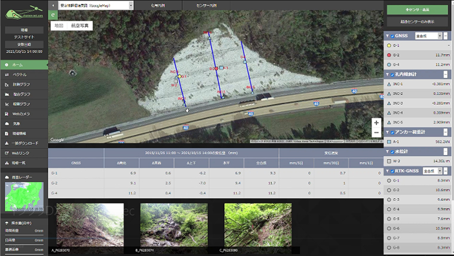Click red G-2 marker on the map

coord(216,69)
